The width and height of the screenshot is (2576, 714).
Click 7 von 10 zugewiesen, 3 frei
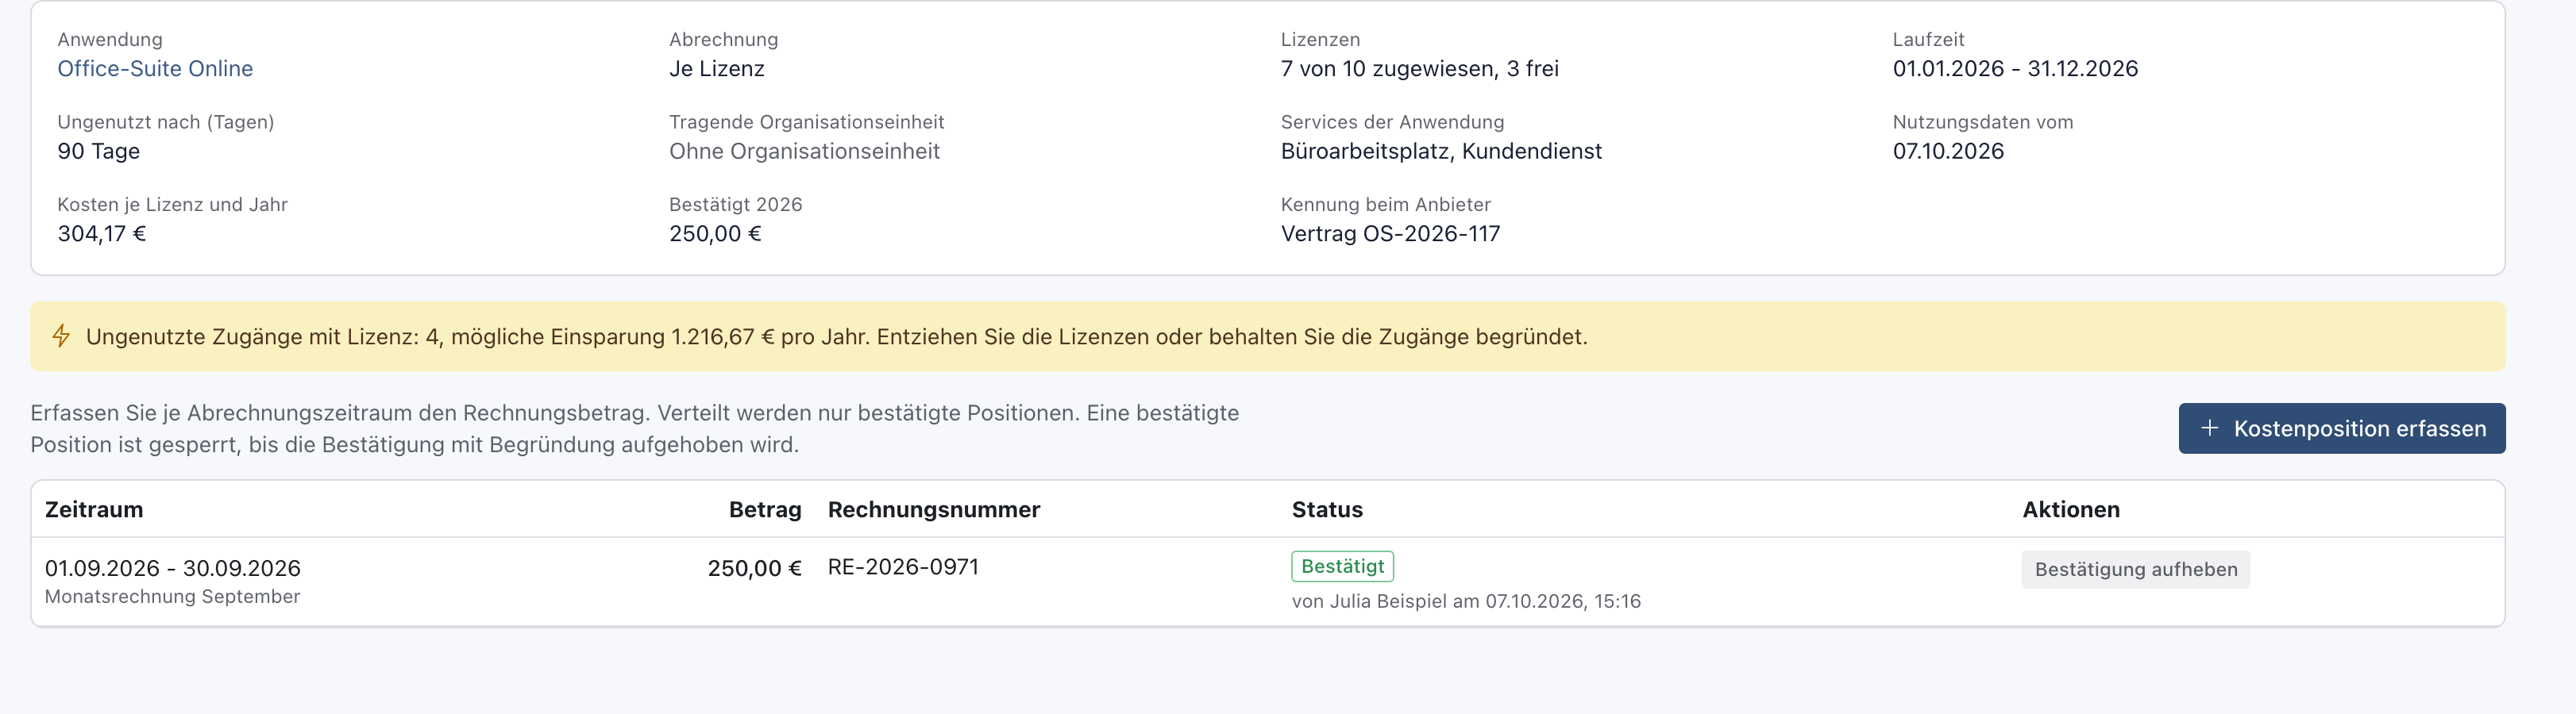(x=1420, y=69)
